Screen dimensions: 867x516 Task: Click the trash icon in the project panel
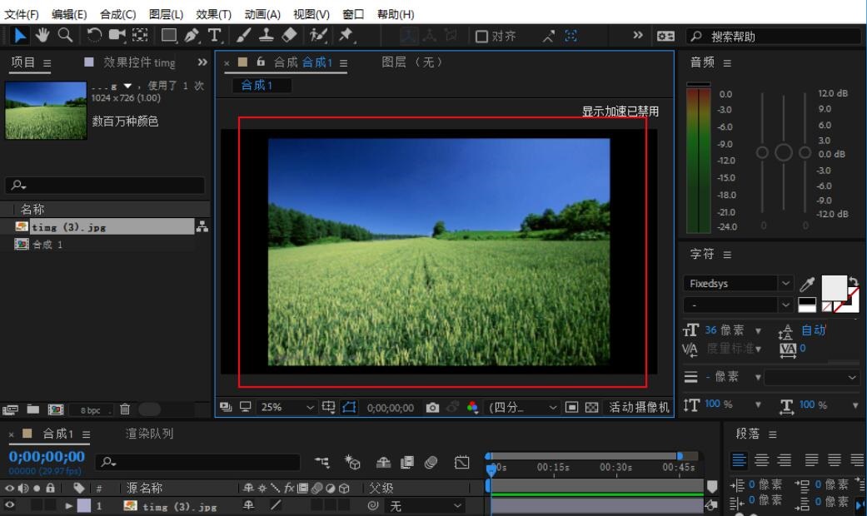point(125,409)
